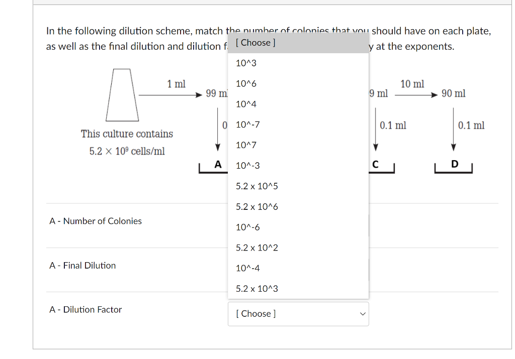
Task: Pick 5.2 x 10^3 at the list bottom
Action: click(256, 289)
